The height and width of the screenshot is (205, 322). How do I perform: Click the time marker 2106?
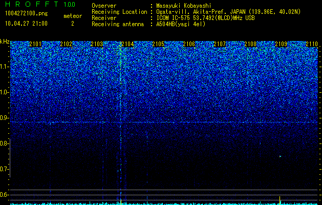[189, 44]
